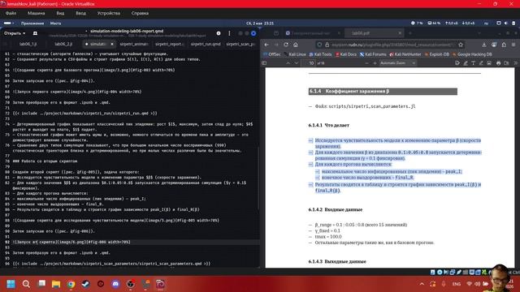Click the new document icon next to Открыть
Image resolution: width=520 pixels, height=292 pixels.
click(35, 33)
